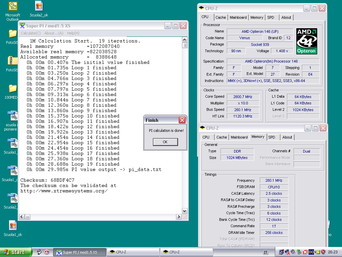This screenshot has height=257, width=342.
Task: Click OK in the Finish dialog
Action: (x=165, y=142)
